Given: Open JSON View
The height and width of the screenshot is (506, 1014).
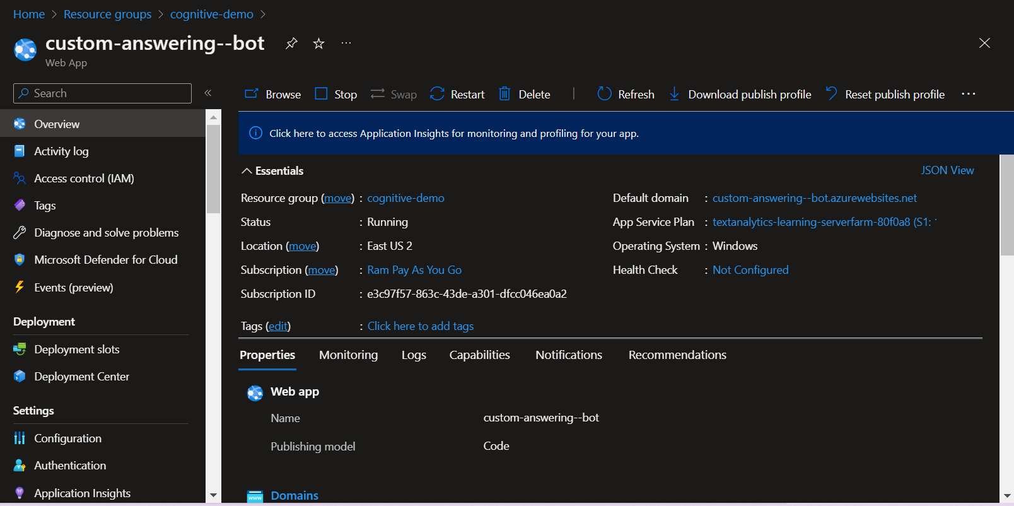Looking at the screenshot, I should (947, 170).
